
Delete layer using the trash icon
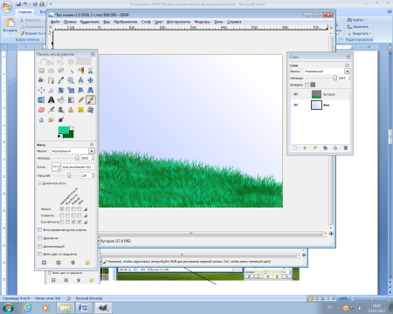(345, 148)
